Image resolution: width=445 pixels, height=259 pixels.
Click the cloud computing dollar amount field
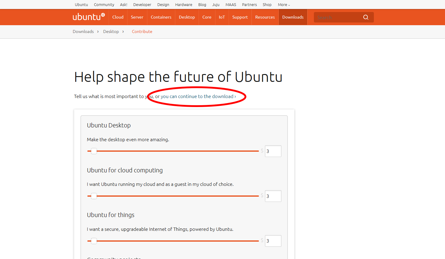[x=273, y=196]
